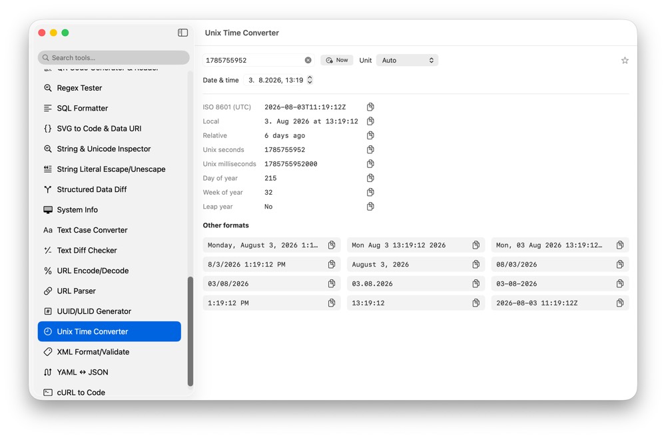Copy the 'Monday, August 3, 2026' format

[332, 245]
